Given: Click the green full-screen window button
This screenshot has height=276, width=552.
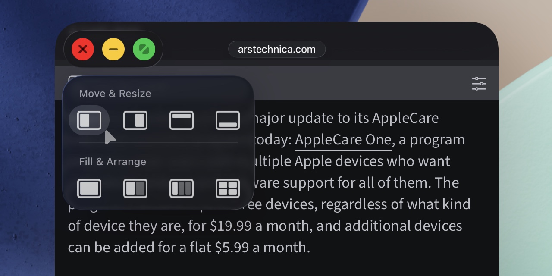Looking at the screenshot, I should pyautogui.click(x=144, y=49).
